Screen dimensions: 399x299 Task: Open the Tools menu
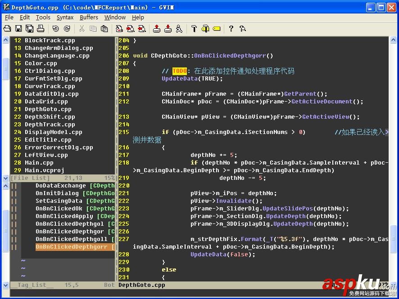[43, 17]
